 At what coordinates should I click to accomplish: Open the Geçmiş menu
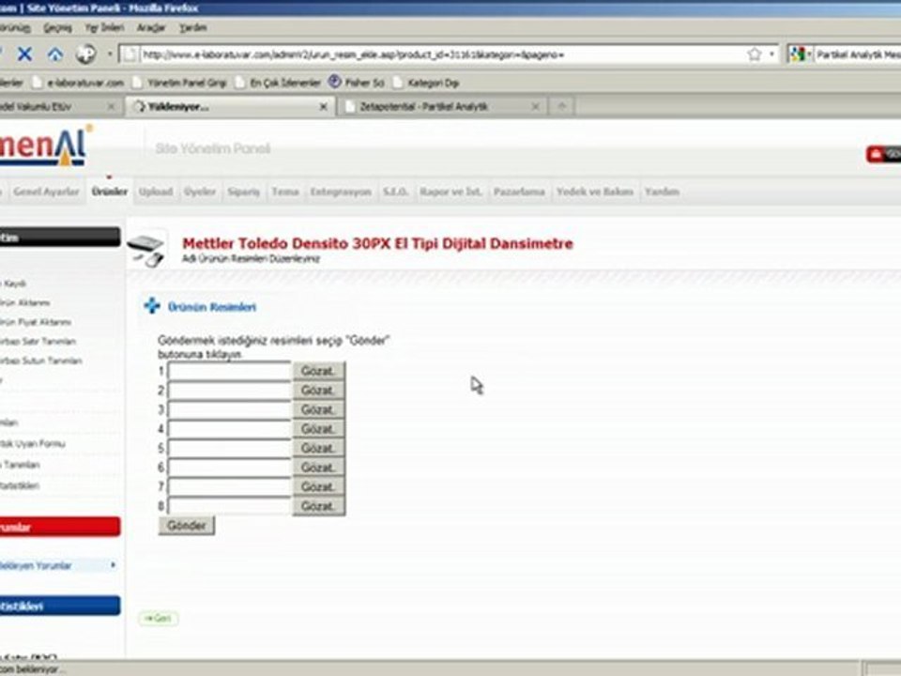click(58, 27)
